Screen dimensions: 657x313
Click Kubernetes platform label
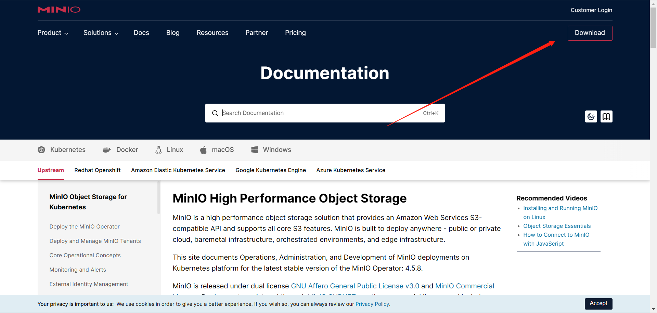pyautogui.click(x=68, y=150)
